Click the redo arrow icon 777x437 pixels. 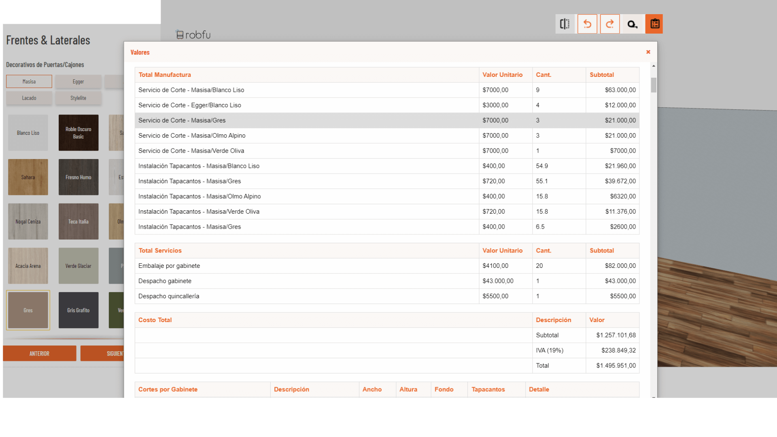pyautogui.click(x=610, y=24)
